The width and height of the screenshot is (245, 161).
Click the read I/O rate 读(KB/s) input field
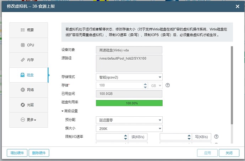109,137
